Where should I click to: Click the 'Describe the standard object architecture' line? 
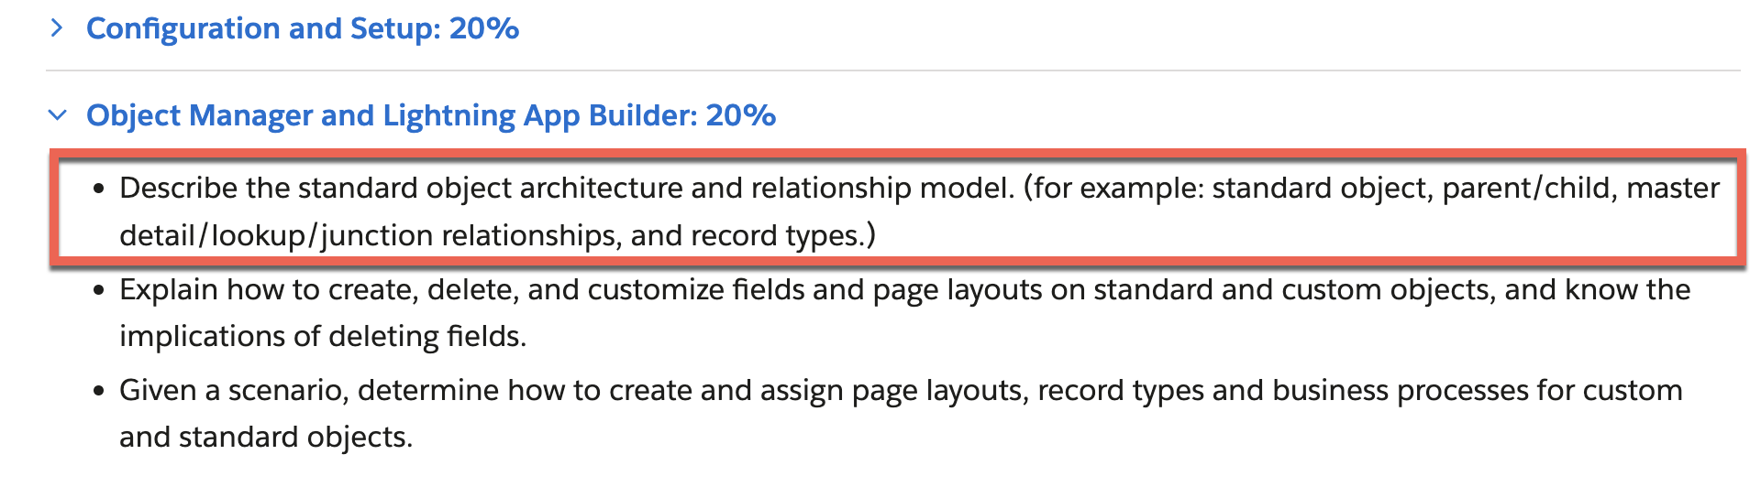point(919,188)
